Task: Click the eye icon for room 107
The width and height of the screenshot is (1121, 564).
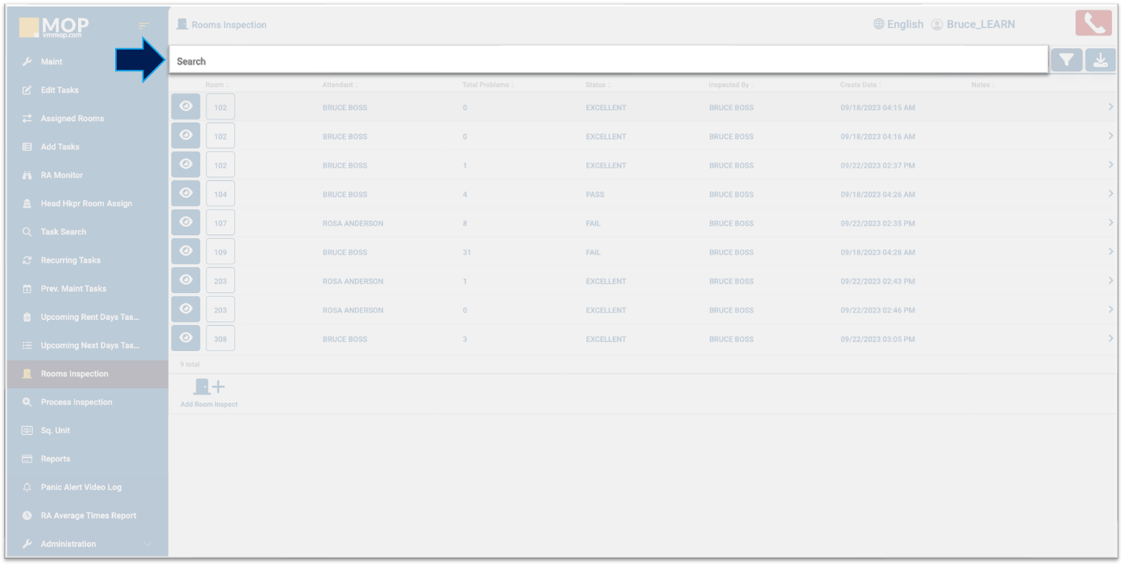Action: pyautogui.click(x=186, y=223)
